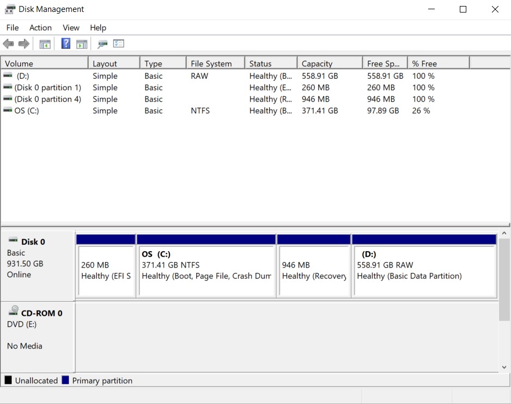Click the black Unallocated legend swatch
Screen dimensions: 511x404
point(8,380)
